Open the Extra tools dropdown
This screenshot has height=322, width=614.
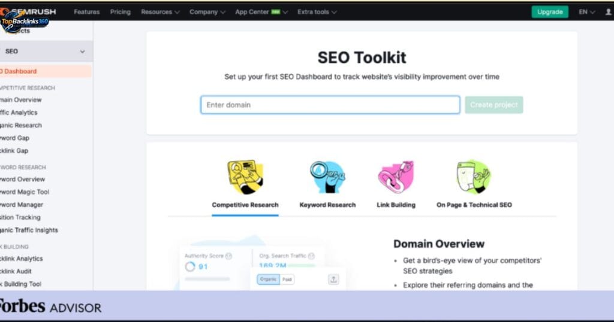click(317, 12)
